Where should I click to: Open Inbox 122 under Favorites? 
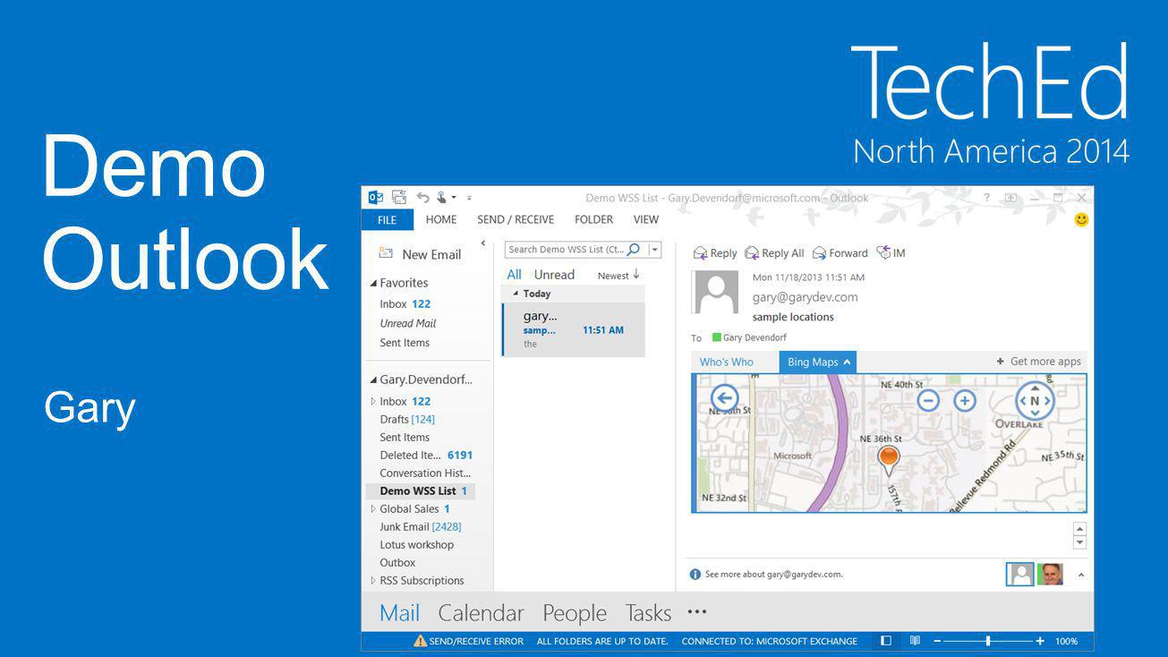(x=405, y=304)
